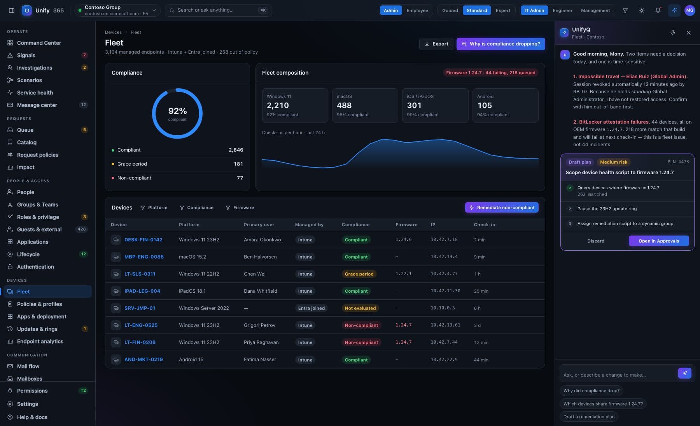Select Guided view level

(450, 10)
